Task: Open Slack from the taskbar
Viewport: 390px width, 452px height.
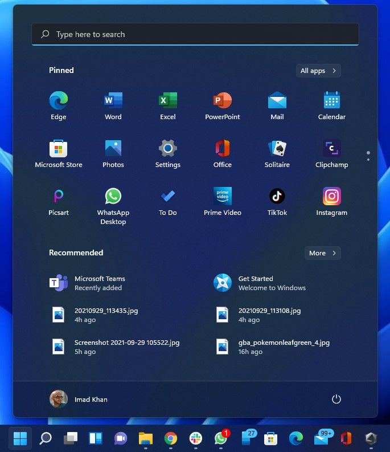Action: [x=196, y=438]
